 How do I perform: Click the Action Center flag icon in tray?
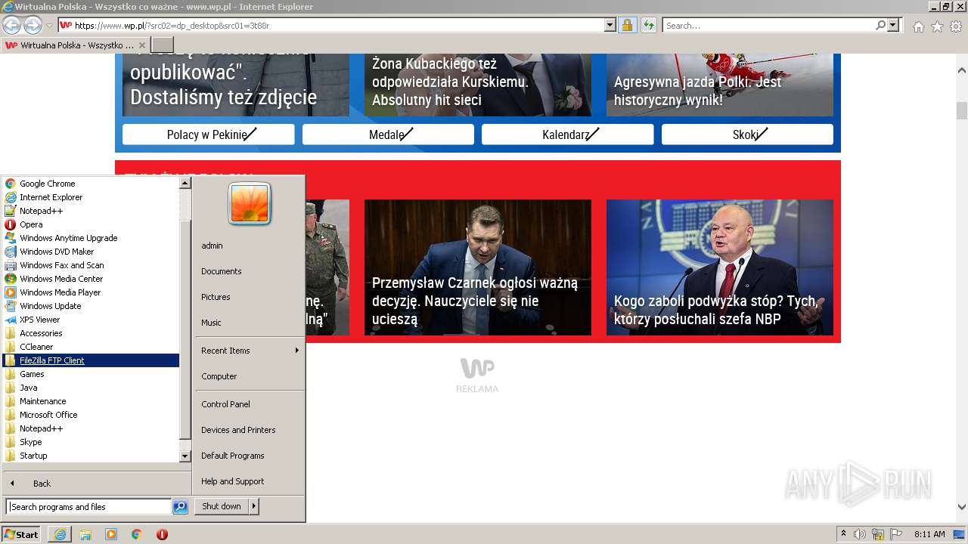click(x=896, y=534)
